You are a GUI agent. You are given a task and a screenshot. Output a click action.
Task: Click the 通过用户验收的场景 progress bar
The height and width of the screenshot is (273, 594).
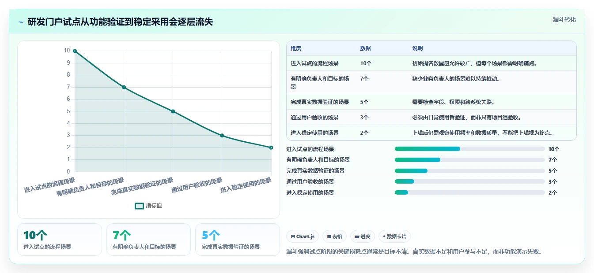tap(470, 181)
